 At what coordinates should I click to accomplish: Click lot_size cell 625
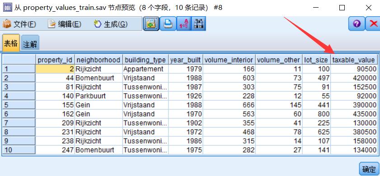[x=316, y=132]
